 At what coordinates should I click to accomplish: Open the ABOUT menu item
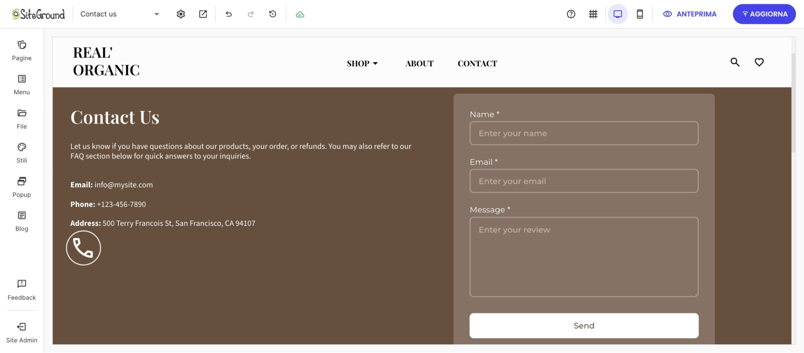tap(420, 63)
